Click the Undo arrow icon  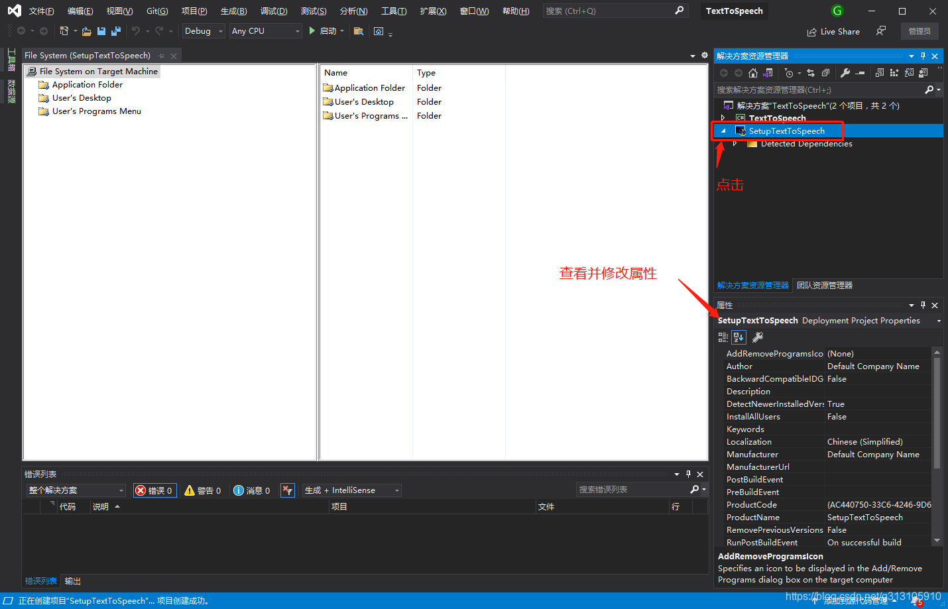coord(136,31)
